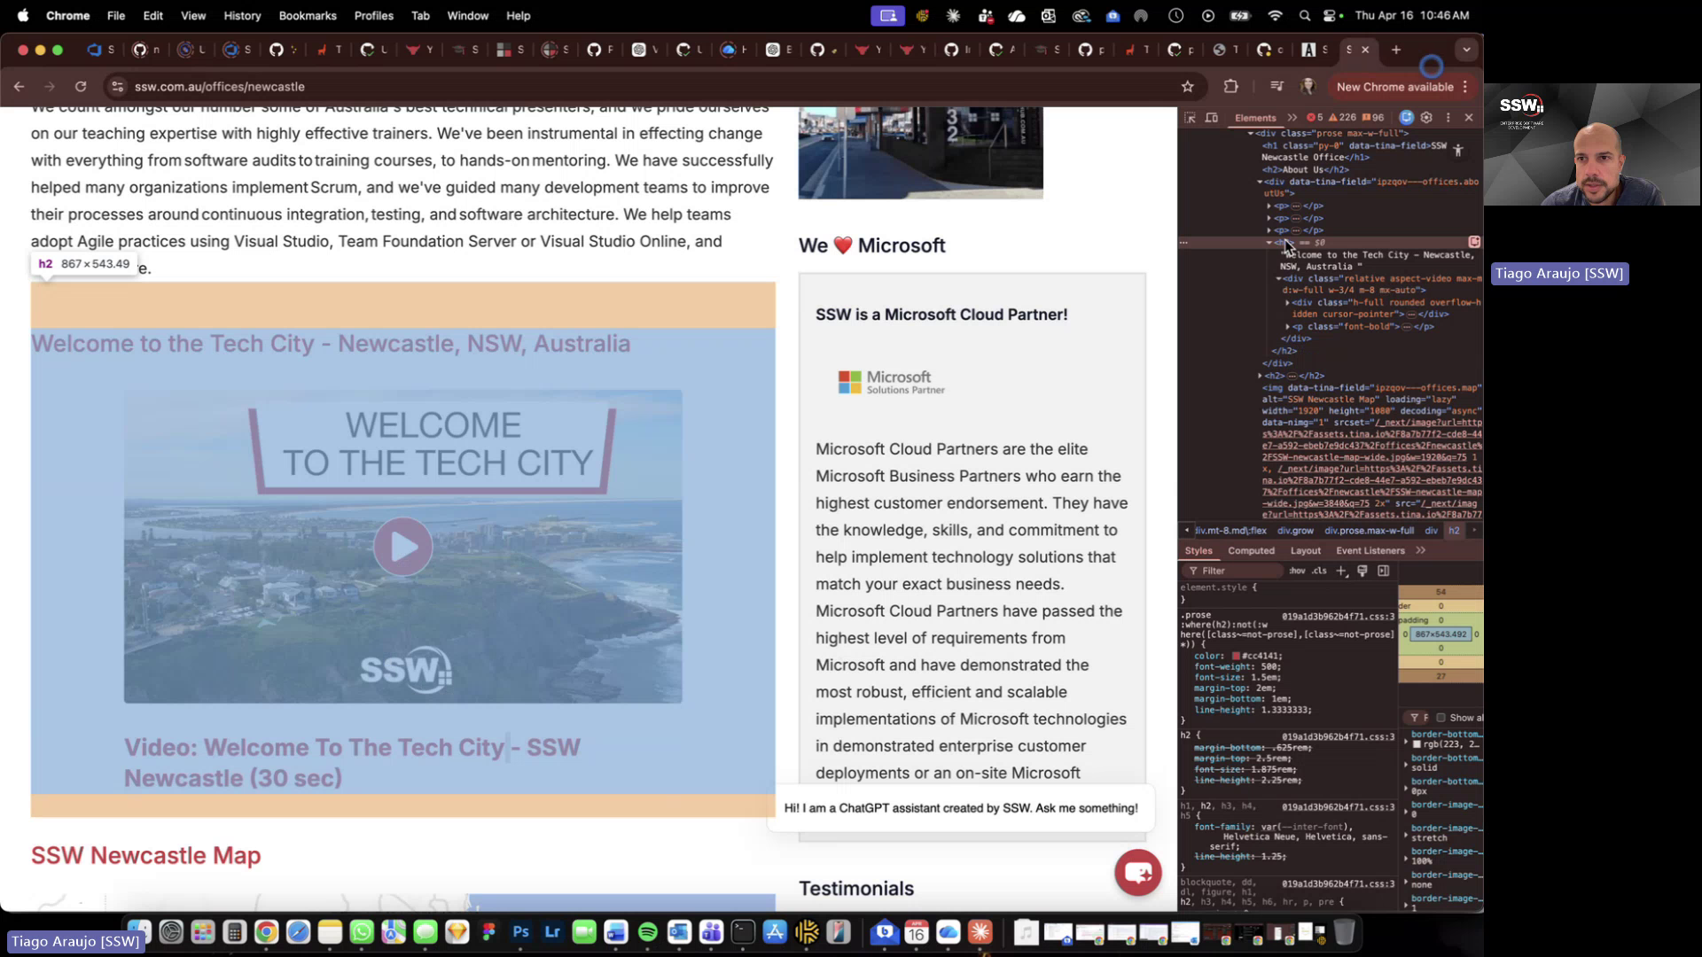The image size is (1702, 957).
Task: Collapse the div class prose max-w-full node
Action: click(x=1251, y=134)
